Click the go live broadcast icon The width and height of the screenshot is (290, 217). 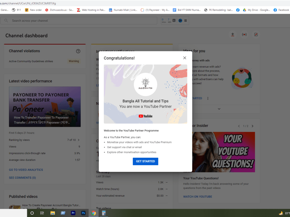tap(244, 34)
